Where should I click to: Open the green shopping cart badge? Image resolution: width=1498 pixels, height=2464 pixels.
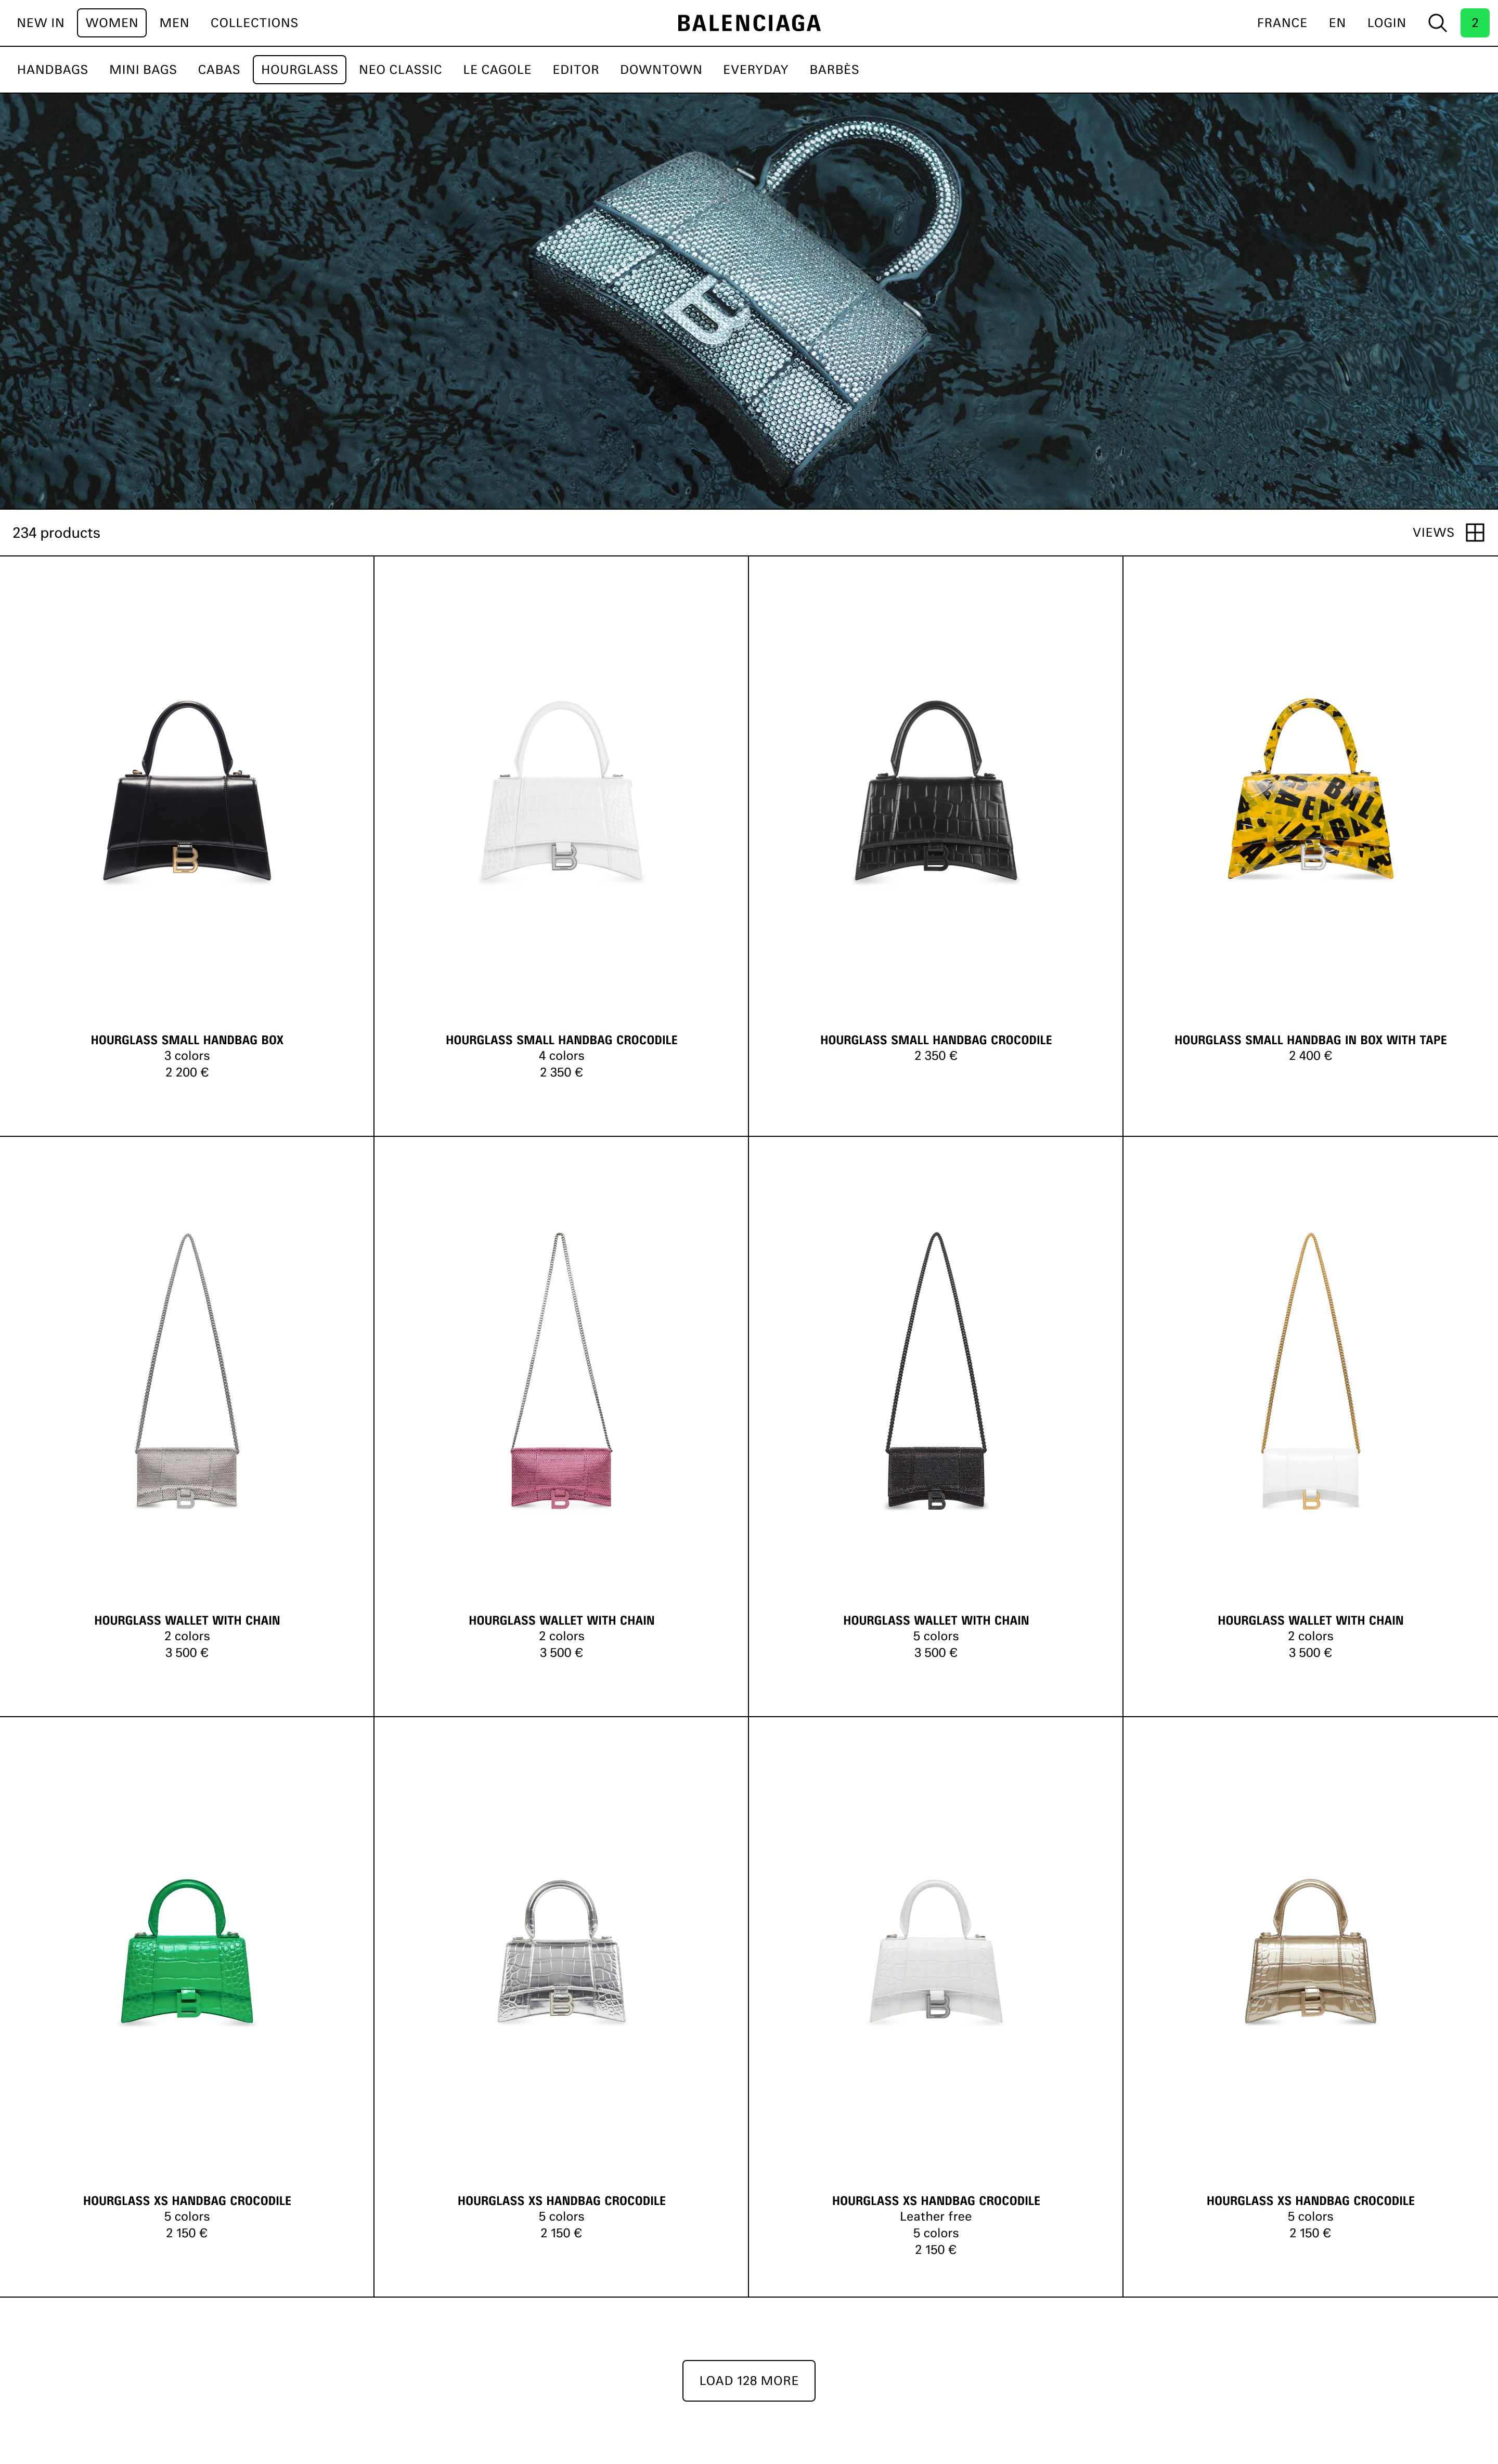pos(1474,23)
